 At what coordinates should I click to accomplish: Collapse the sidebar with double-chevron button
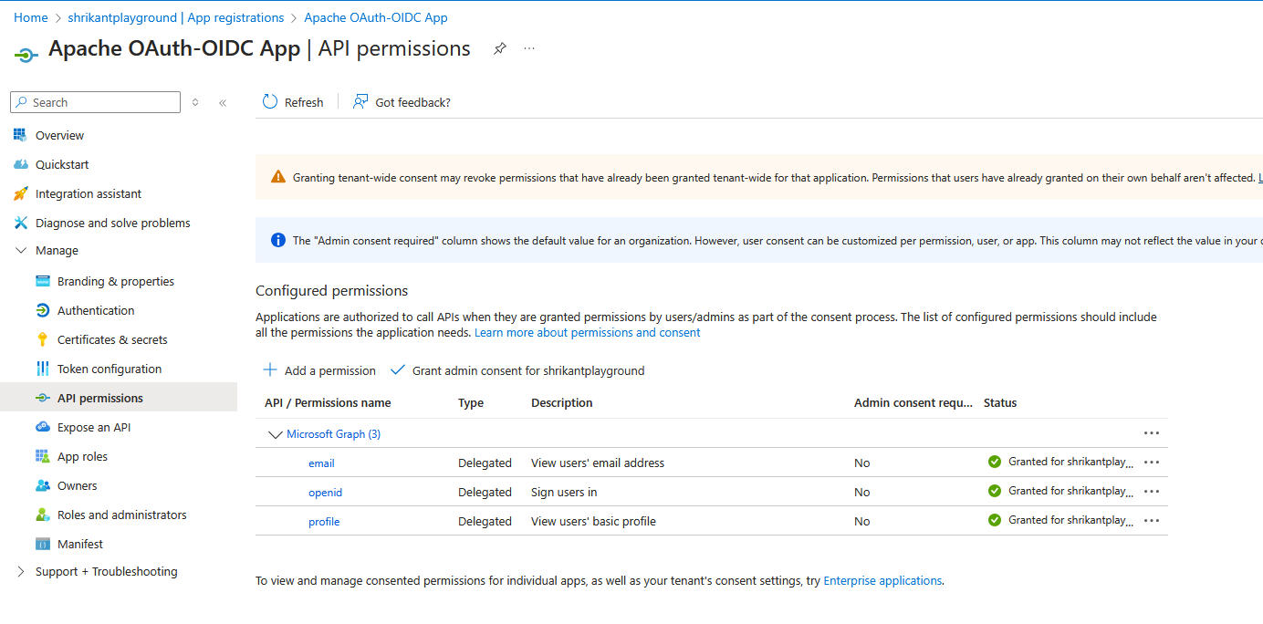click(223, 102)
